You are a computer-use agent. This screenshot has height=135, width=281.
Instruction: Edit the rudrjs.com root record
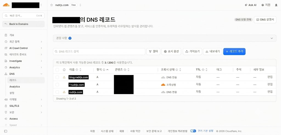click(270, 92)
